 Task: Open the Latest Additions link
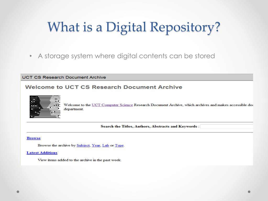click(42, 153)
